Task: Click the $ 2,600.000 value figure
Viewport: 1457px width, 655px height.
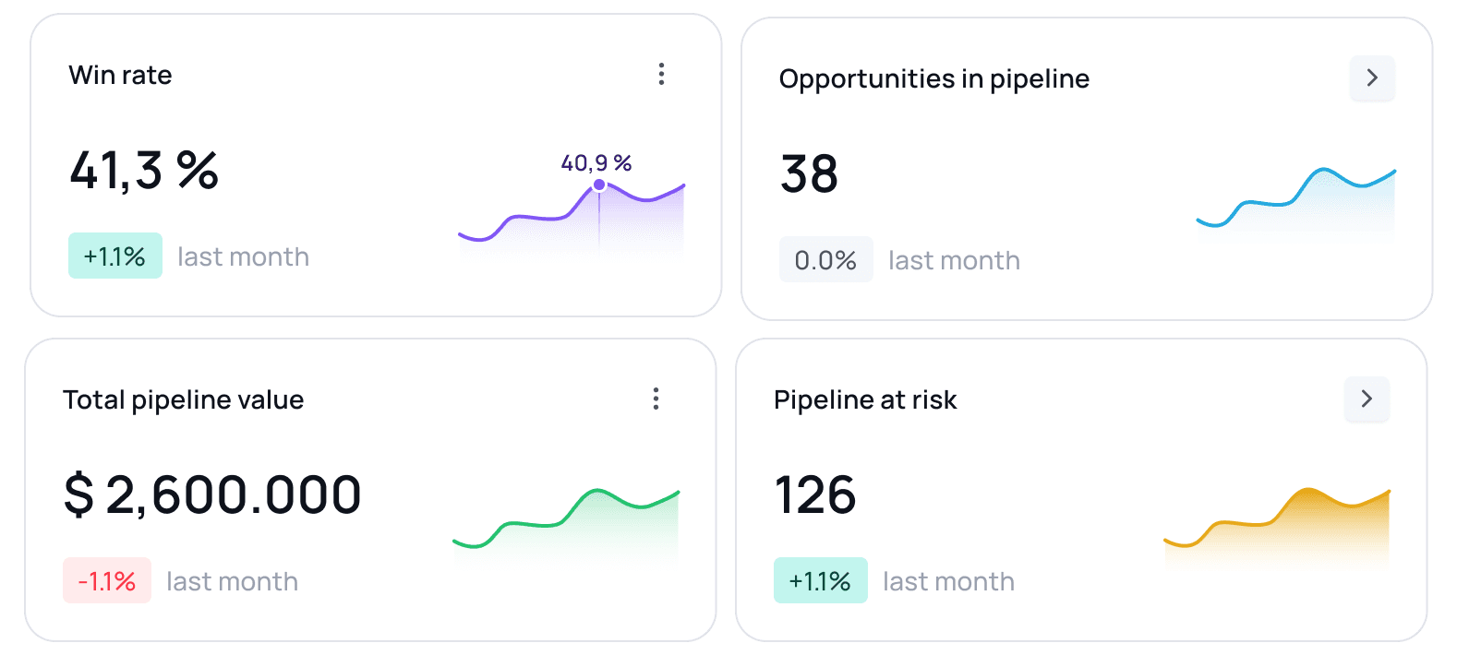Action: (212, 494)
